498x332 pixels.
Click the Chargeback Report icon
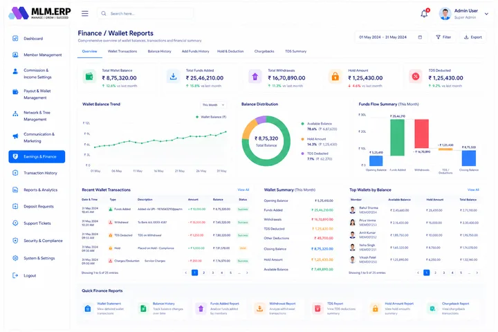(432, 308)
